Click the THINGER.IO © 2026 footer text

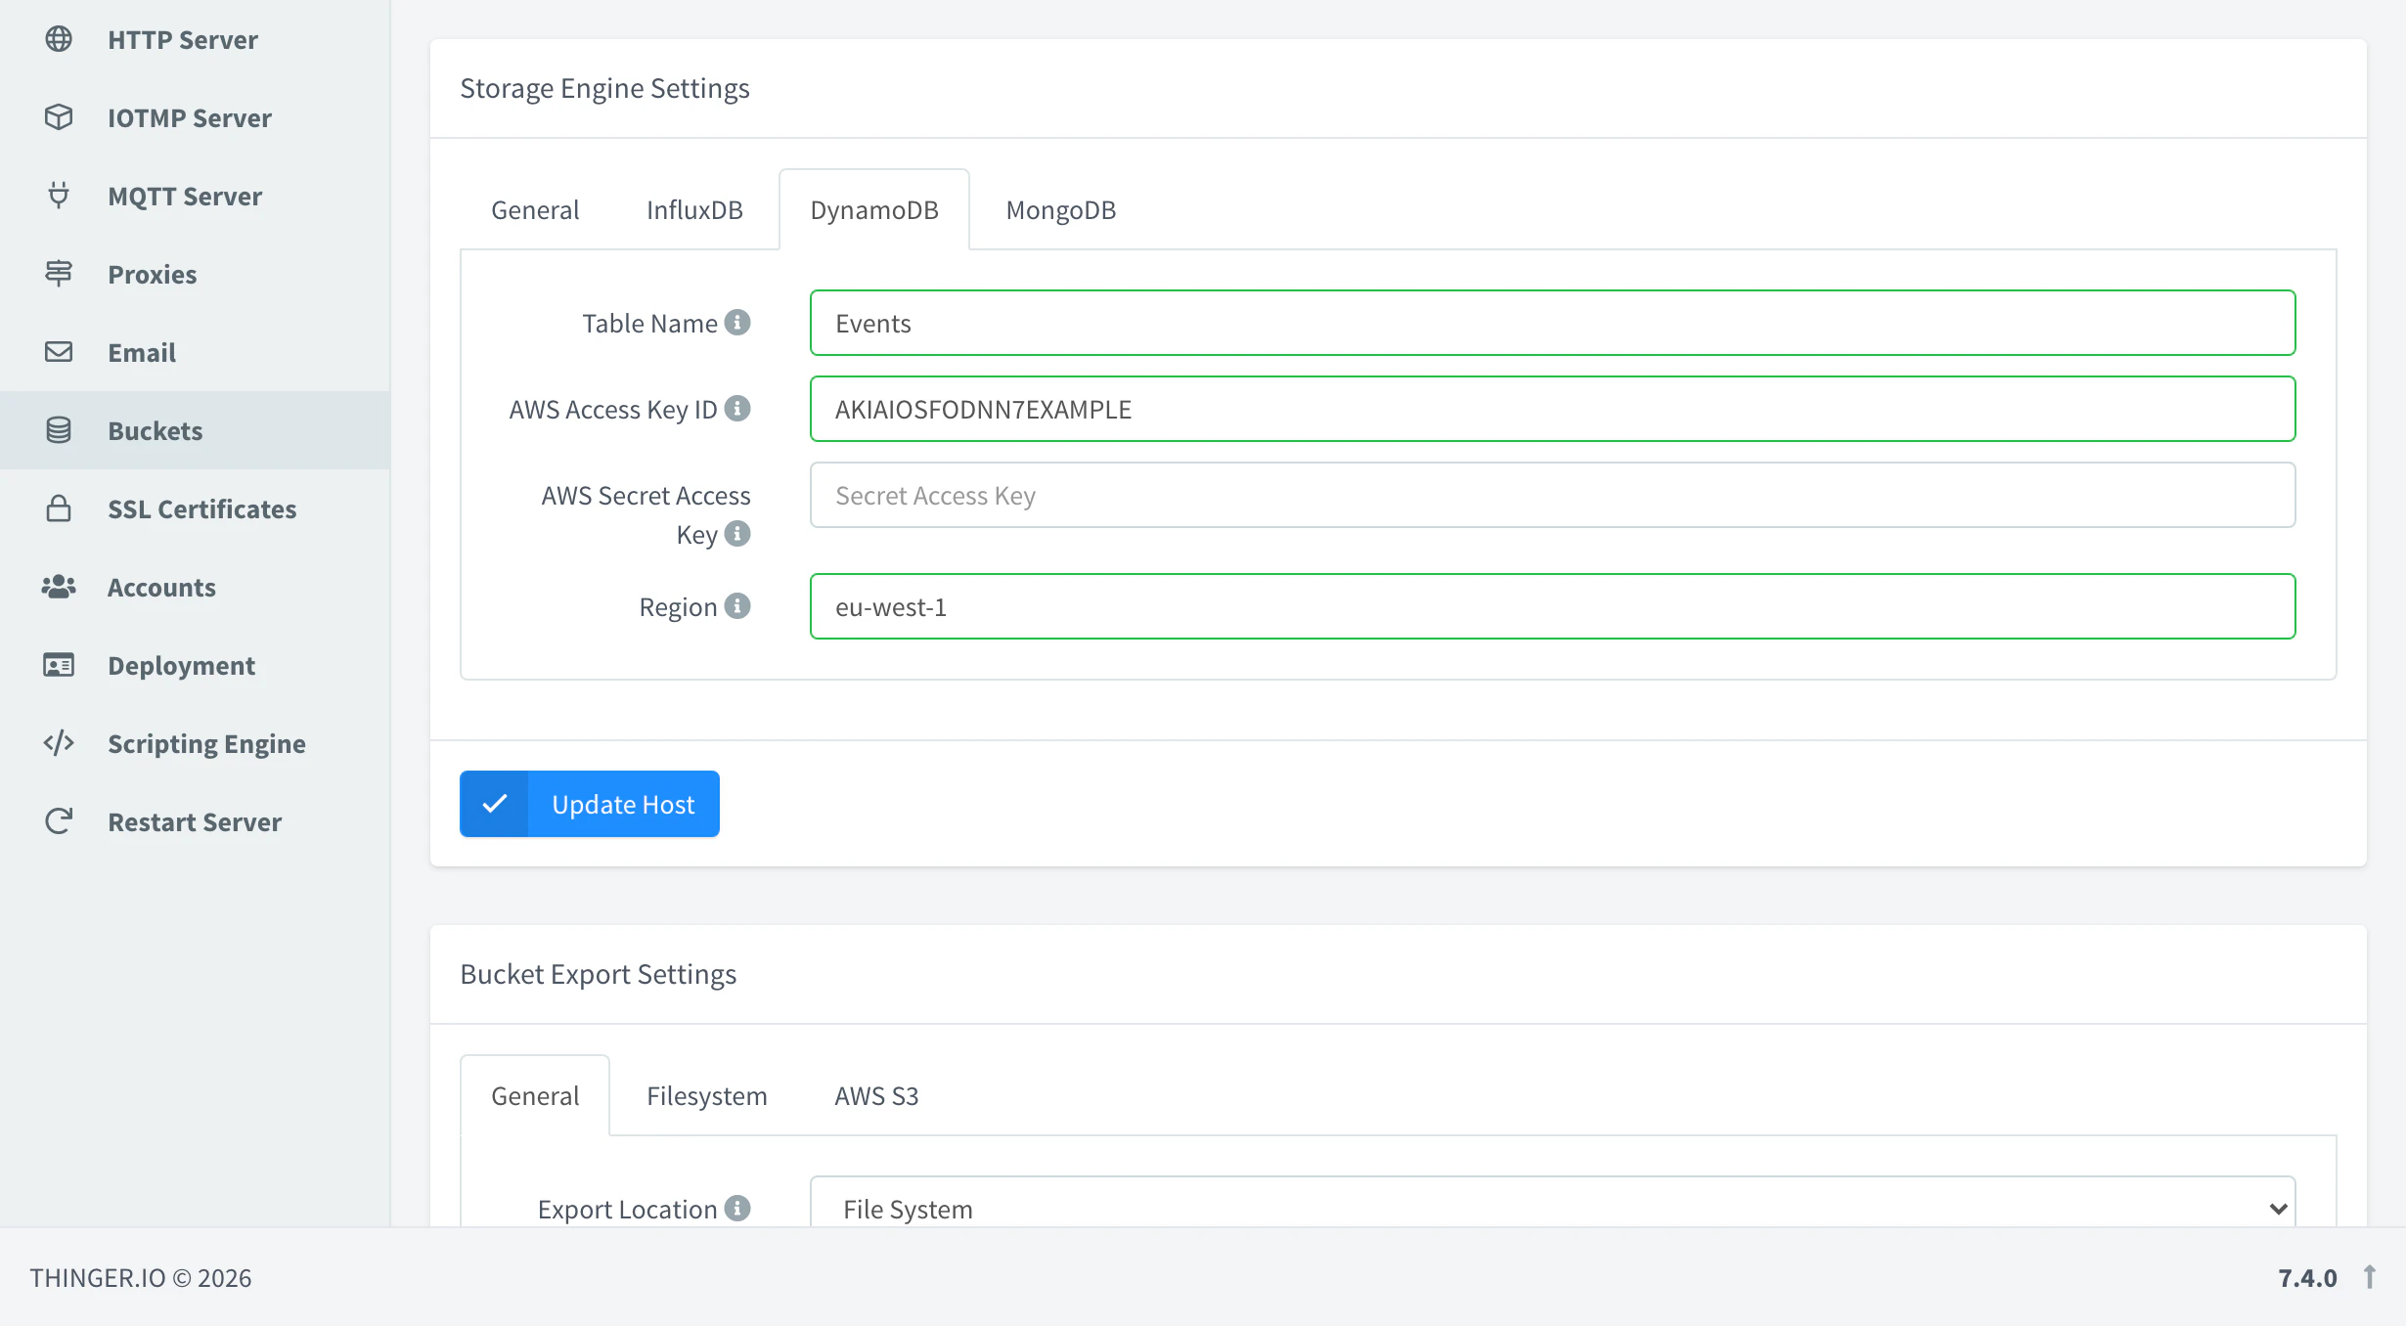[141, 1277]
